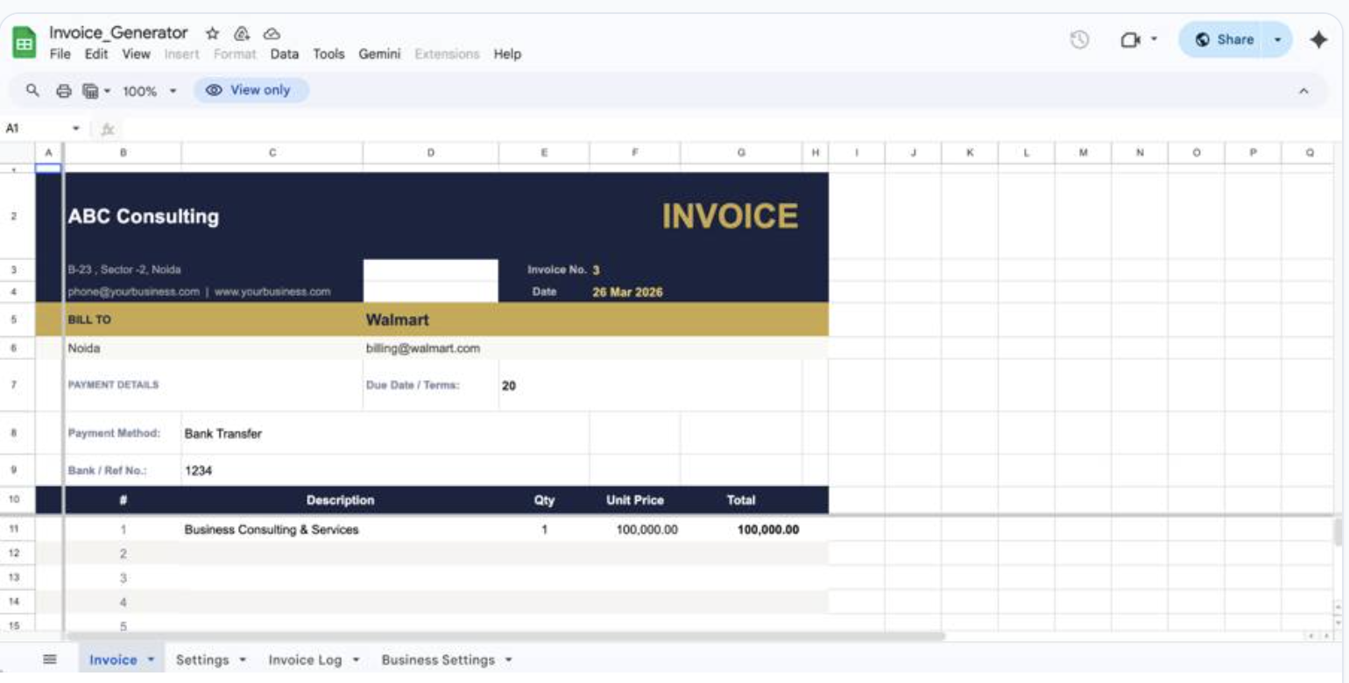1349x683 pixels.
Task: Open the all sheets list icon
Action: click(x=50, y=659)
